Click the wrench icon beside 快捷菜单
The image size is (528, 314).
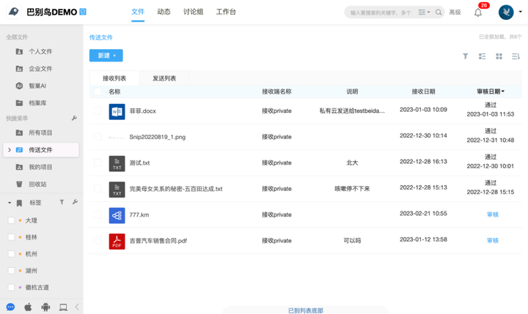[x=74, y=118]
